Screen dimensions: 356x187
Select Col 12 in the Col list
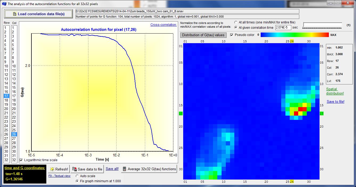pos(14,75)
